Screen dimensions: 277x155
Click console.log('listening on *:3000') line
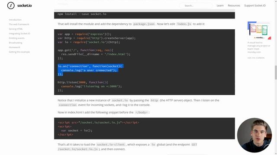91,86
